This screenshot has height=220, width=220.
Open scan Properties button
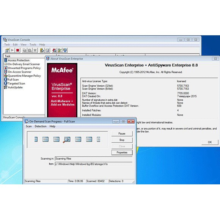click(122, 152)
